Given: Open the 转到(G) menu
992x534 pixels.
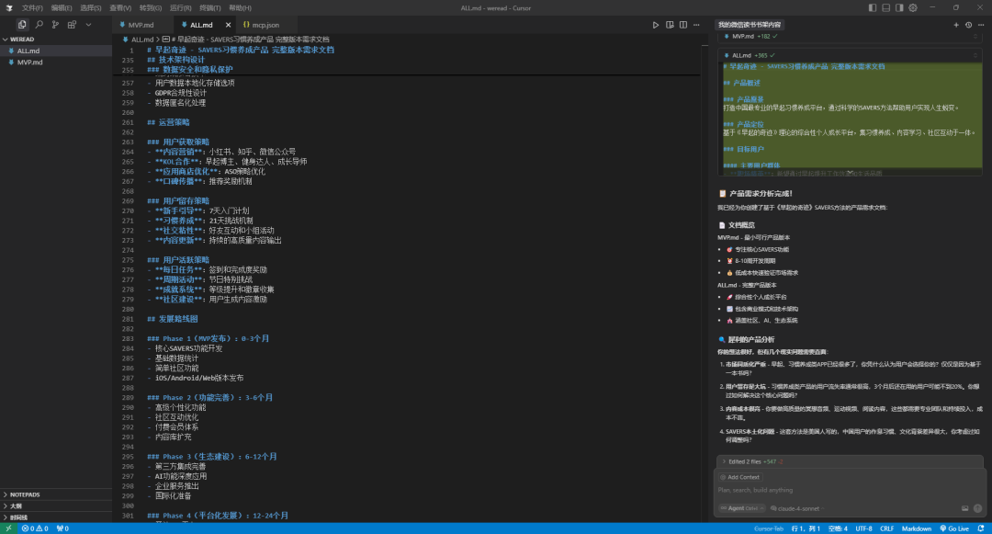Looking at the screenshot, I should click(x=150, y=7).
